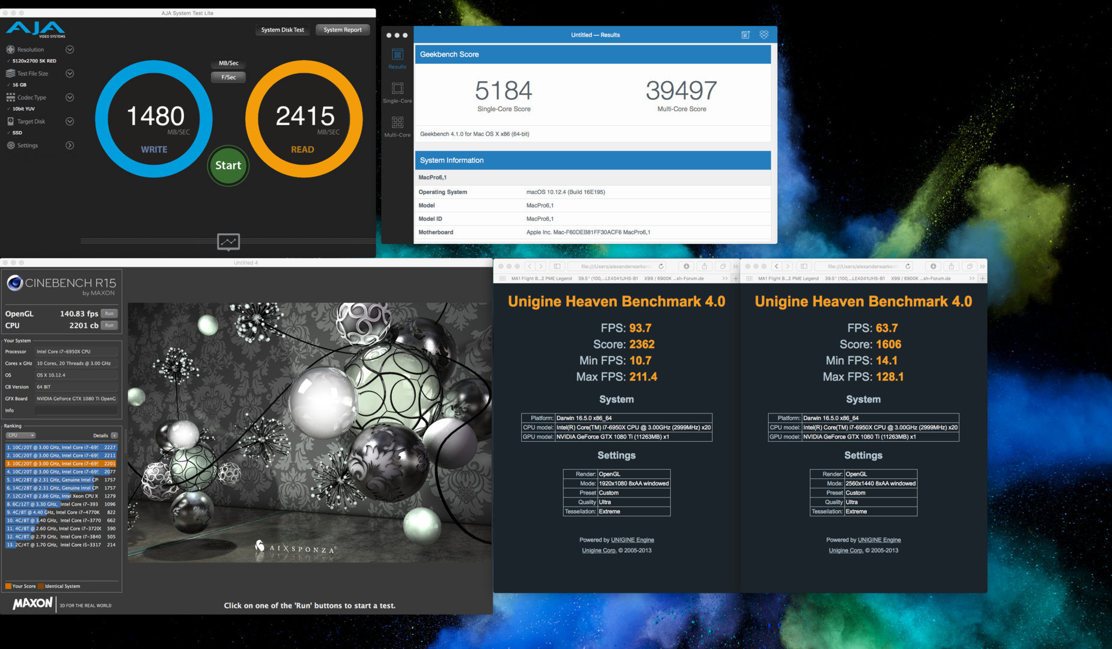Open '39.5" (100,...LE4041UHS-B1' bookmark, right window
The height and width of the screenshot is (649, 1112).
pyautogui.click(x=855, y=279)
